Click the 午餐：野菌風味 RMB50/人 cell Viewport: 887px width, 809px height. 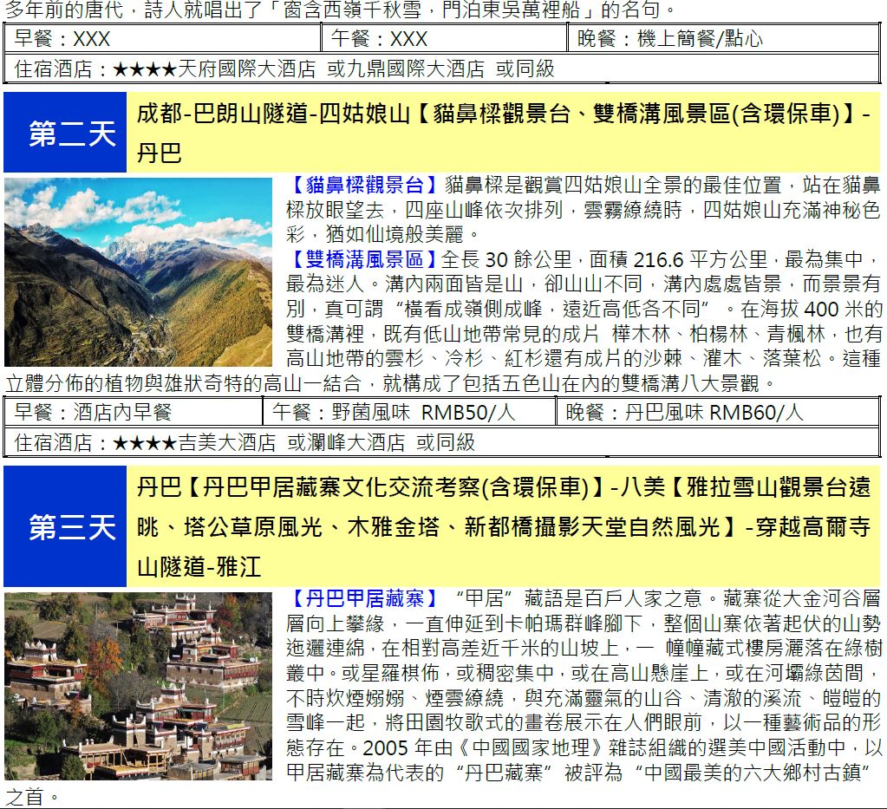point(408,413)
